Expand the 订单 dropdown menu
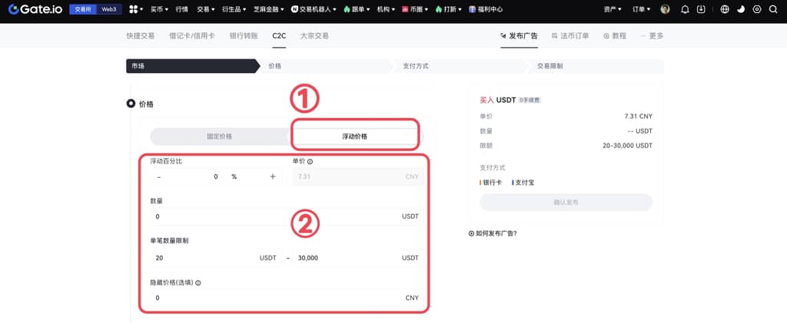The width and height of the screenshot is (787, 323). click(x=641, y=9)
